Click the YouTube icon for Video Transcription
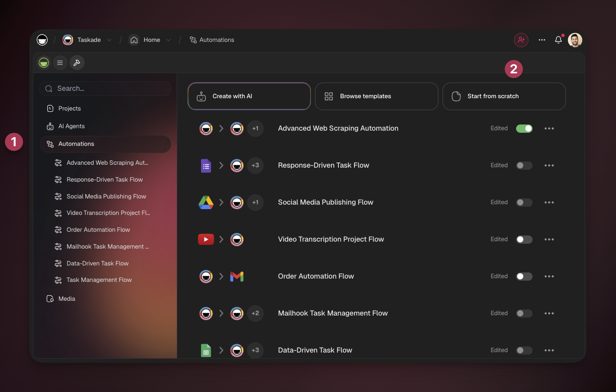 point(206,239)
